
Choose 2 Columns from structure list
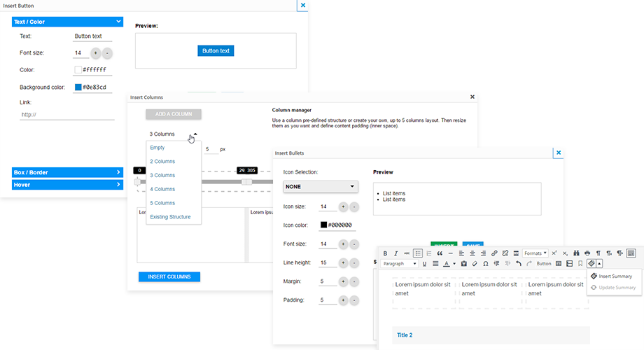162,162
